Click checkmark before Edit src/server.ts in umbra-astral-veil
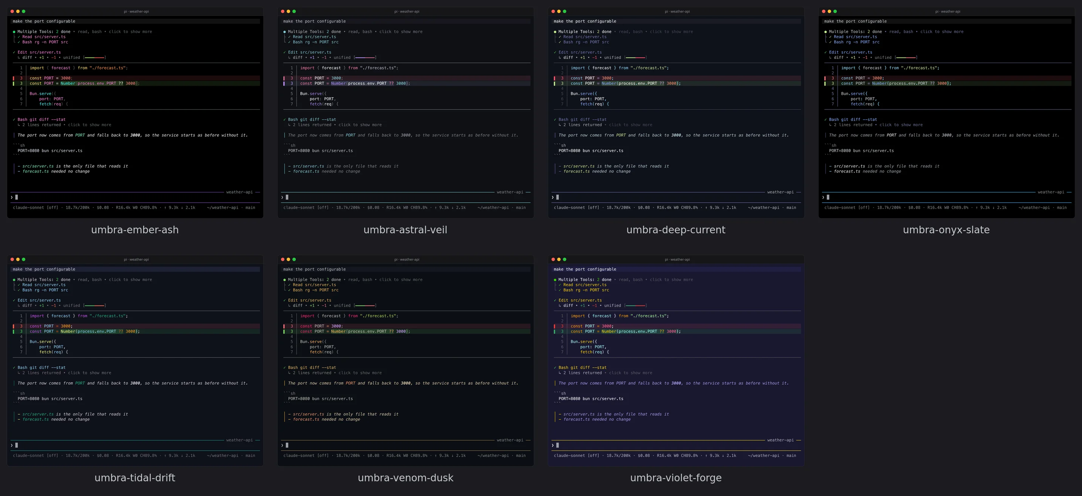The image size is (1082, 496). [x=284, y=52]
